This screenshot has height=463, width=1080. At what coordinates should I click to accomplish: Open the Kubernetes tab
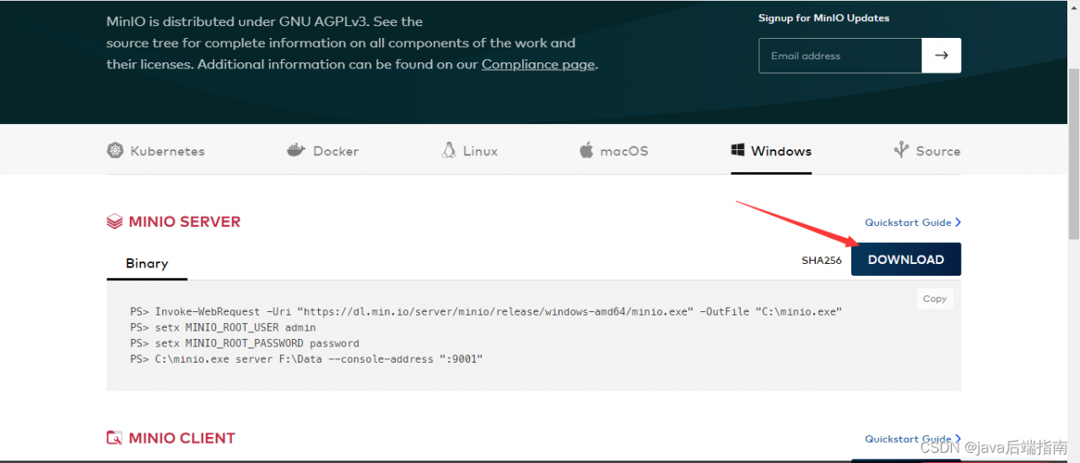click(156, 151)
